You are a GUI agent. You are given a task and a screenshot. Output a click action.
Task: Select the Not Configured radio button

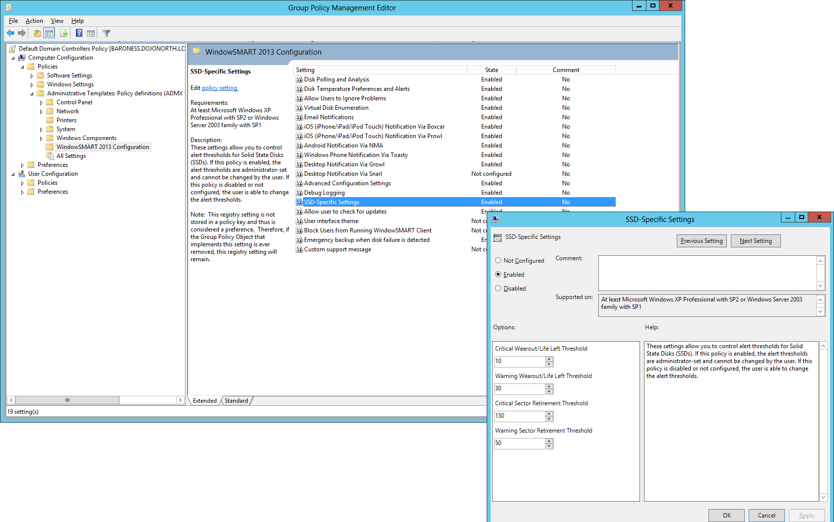[x=498, y=260]
